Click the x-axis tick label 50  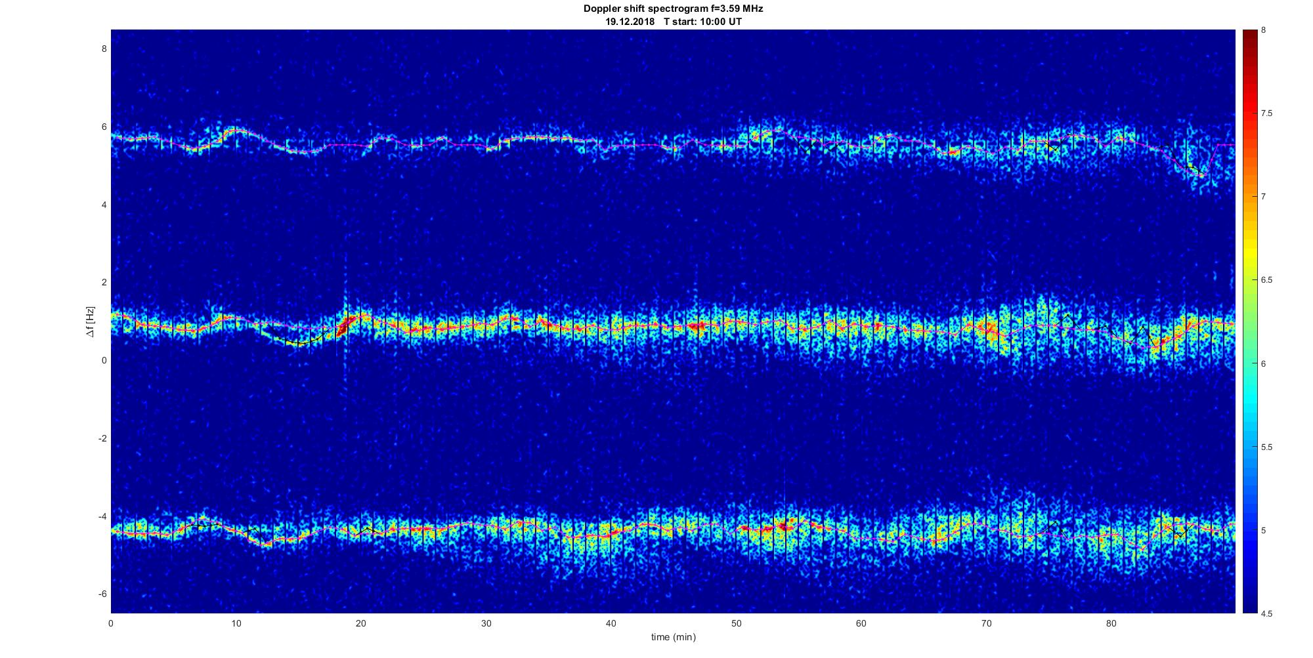pos(736,623)
